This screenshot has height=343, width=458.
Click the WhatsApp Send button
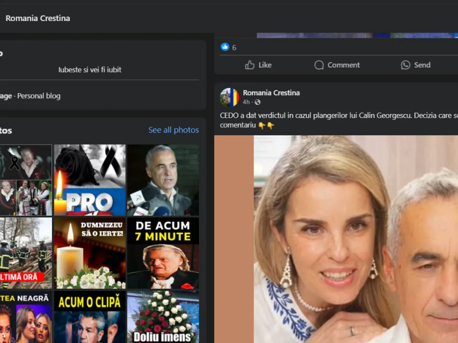coord(416,65)
